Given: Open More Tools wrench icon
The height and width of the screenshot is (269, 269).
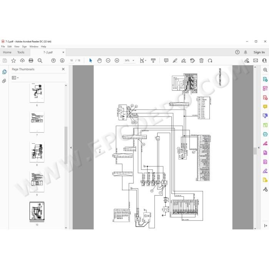Looking at the screenshot, I should click(x=265, y=189).
